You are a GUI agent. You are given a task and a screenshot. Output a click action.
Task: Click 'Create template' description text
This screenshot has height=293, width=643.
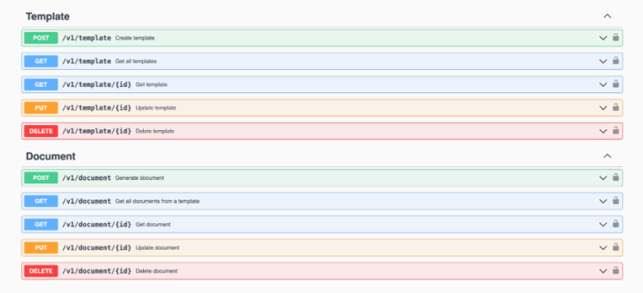(x=135, y=38)
